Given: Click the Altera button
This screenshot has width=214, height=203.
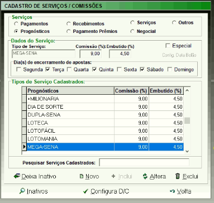Looking at the screenshot, I should coord(154,176).
